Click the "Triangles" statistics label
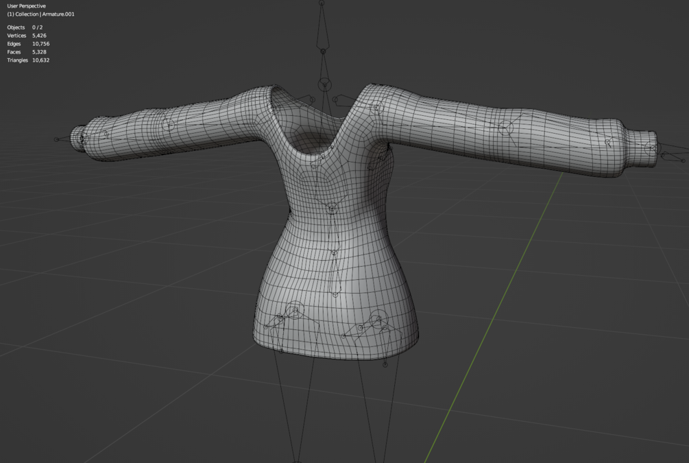 coord(18,60)
